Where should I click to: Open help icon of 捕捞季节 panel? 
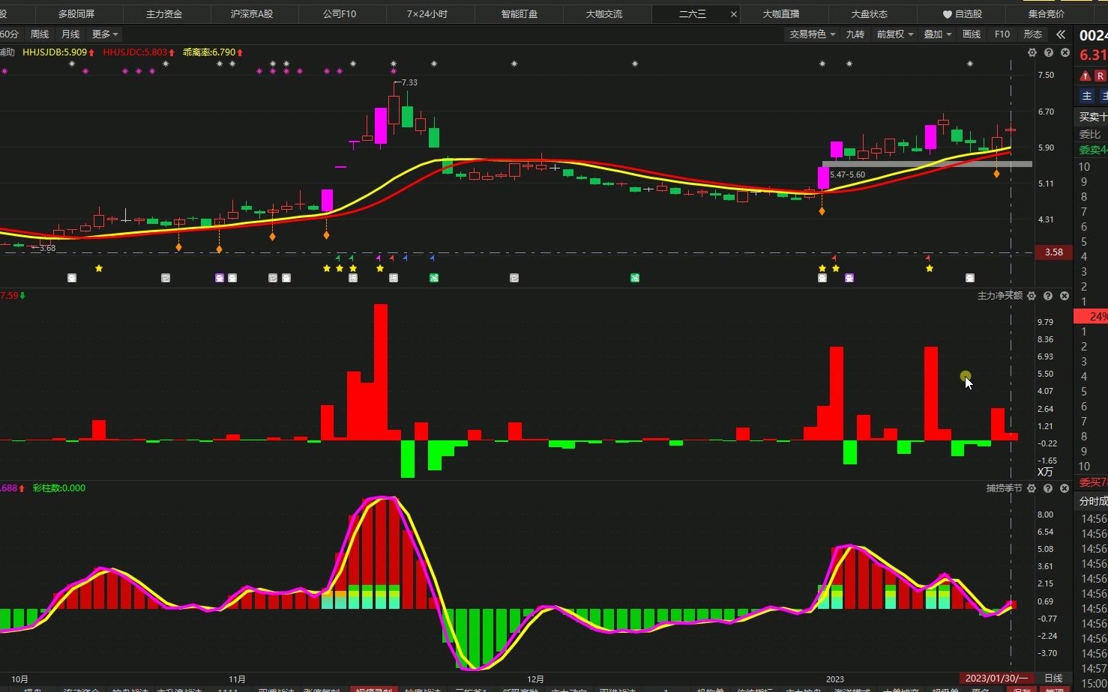tap(1048, 488)
